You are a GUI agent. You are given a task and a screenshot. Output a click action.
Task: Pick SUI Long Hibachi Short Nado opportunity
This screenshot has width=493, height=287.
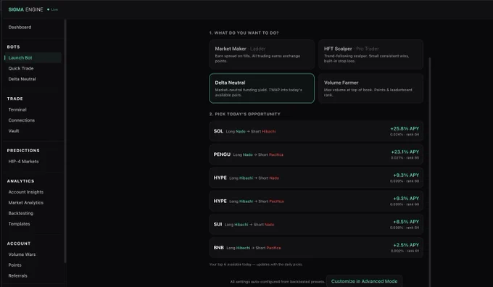316,224
